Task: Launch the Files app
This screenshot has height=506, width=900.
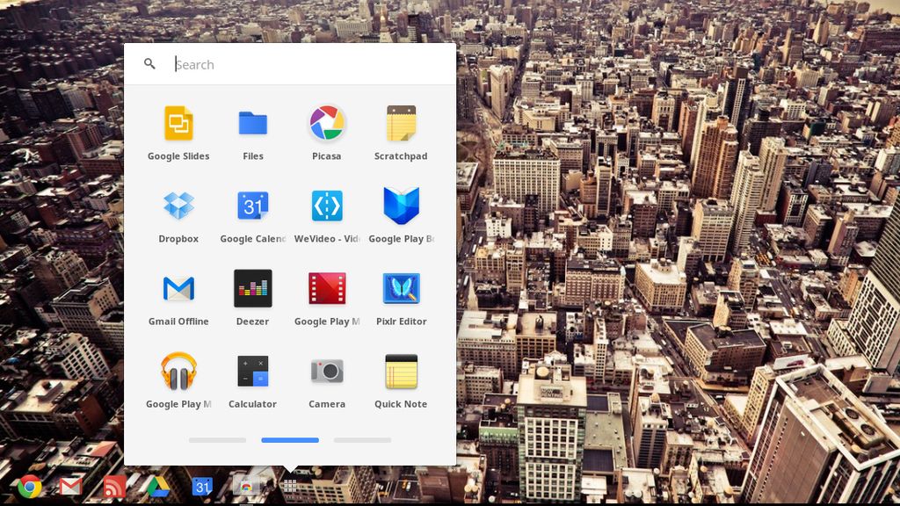Action: (x=252, y=124)
